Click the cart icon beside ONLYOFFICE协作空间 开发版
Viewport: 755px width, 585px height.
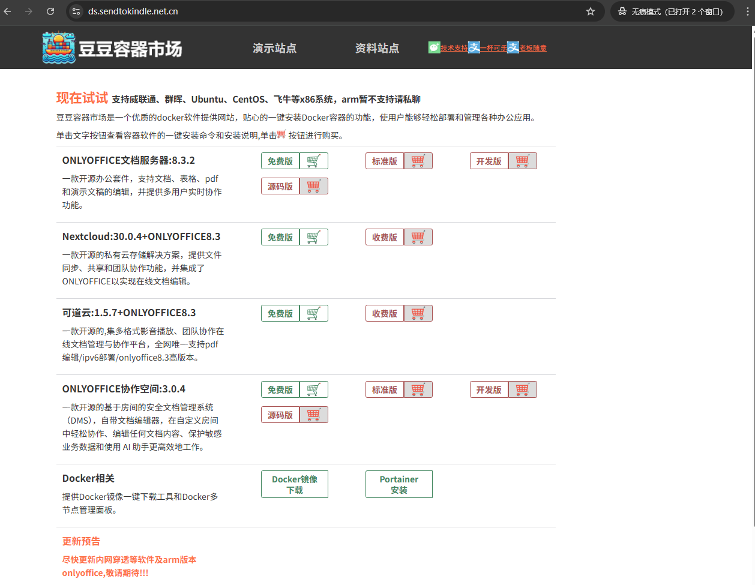pyautogui.click(x=522, y=389)
